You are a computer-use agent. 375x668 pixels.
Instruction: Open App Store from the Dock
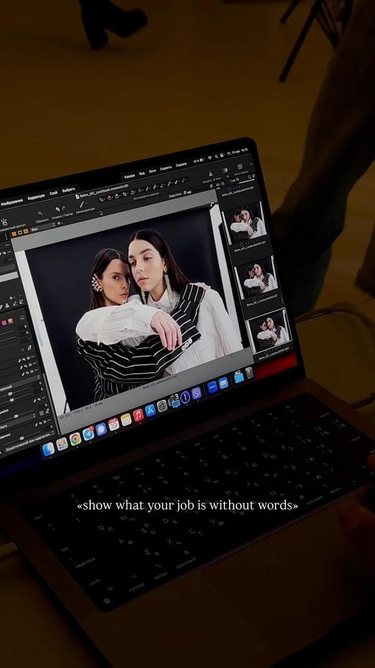(151, 410)
